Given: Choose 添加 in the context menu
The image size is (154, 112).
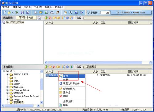Looking at the screenshot, I should (72, 76).
